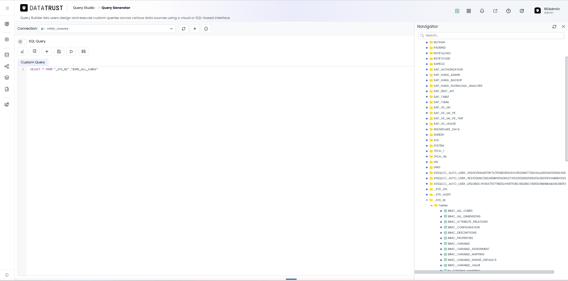Click the Navigator search field

[491, 35]
